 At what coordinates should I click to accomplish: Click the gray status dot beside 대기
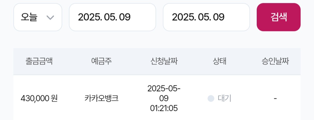[211, 98]
